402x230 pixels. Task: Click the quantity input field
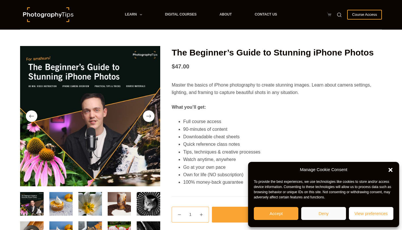[190, 215]
